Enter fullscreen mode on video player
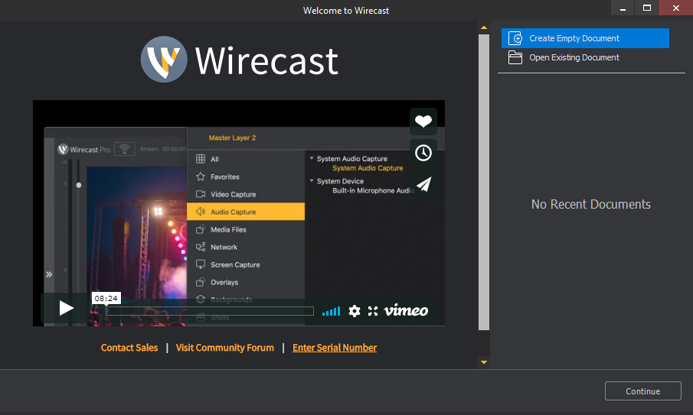 (373, 311)
